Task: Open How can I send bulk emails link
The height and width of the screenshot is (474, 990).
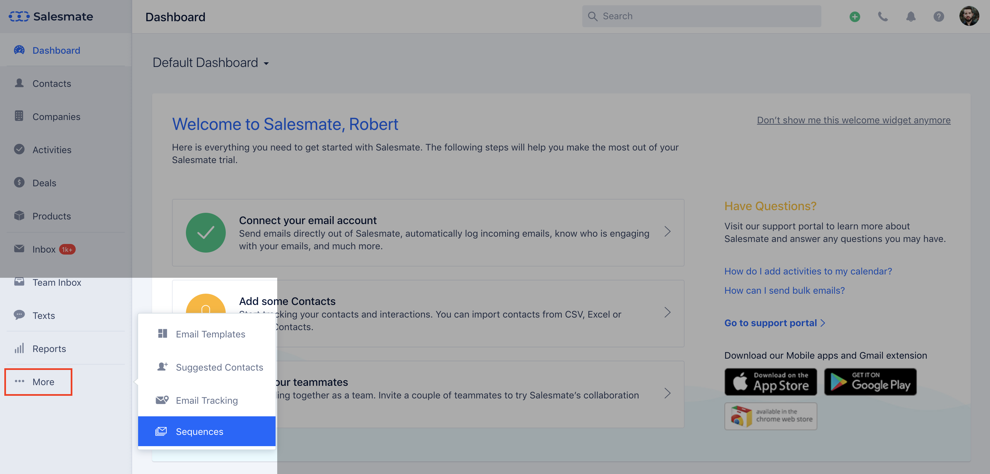Action: point(784,291)
